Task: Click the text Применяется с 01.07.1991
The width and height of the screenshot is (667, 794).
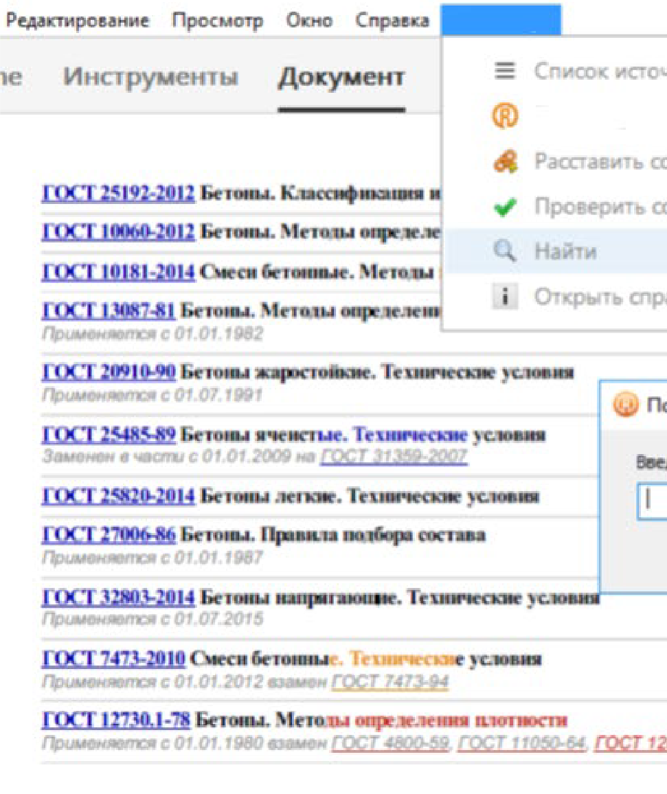Action: pos(152,394)
